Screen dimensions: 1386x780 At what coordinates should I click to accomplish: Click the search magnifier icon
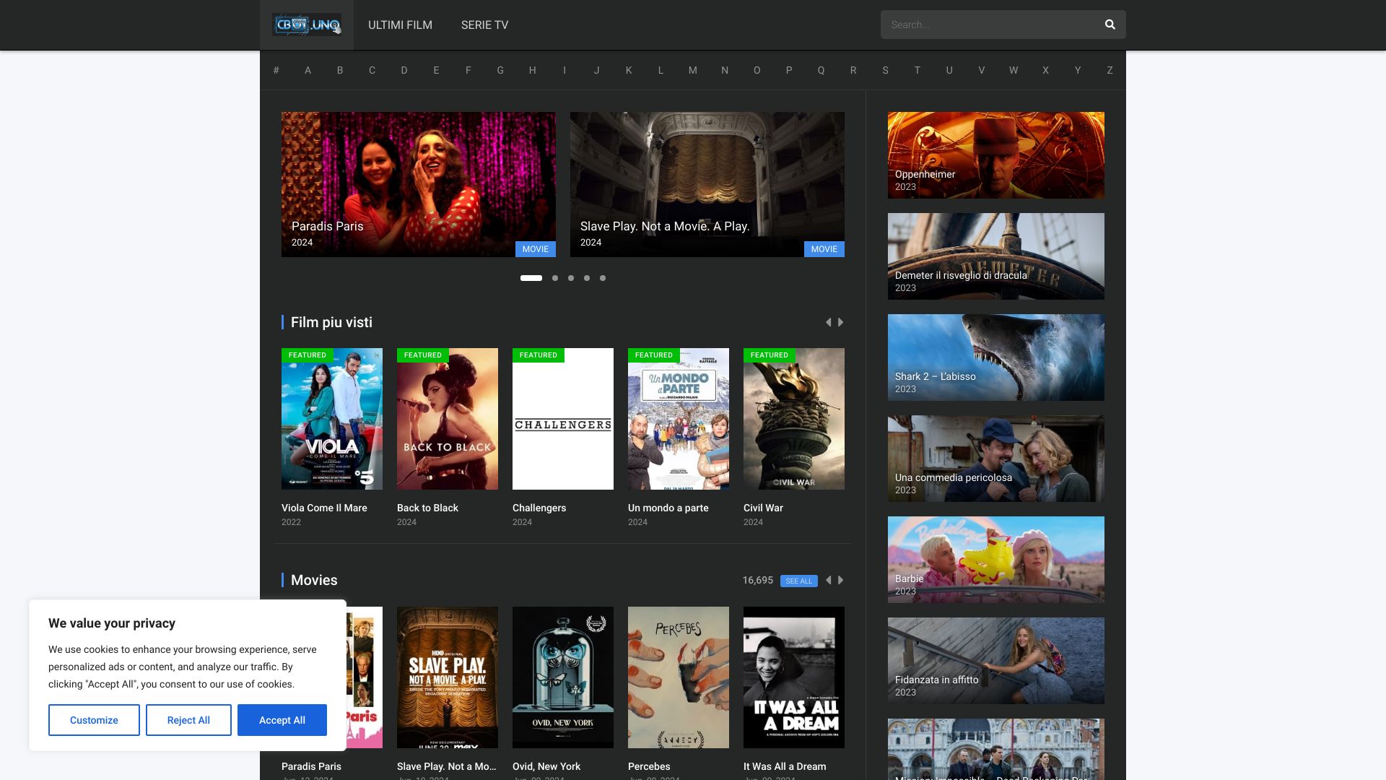pos(1110,25)
